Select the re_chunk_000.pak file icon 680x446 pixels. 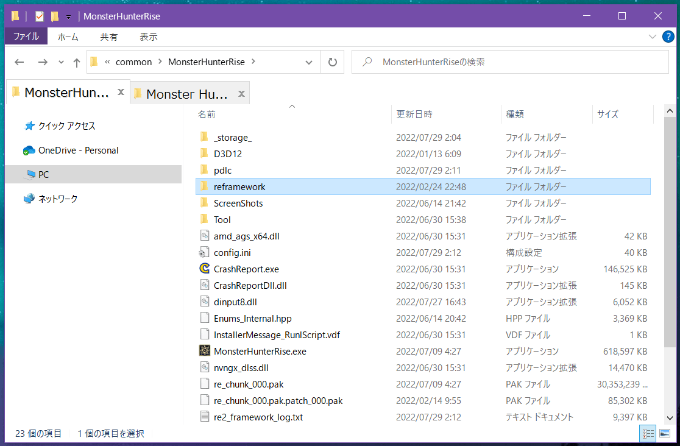(204, 384)
